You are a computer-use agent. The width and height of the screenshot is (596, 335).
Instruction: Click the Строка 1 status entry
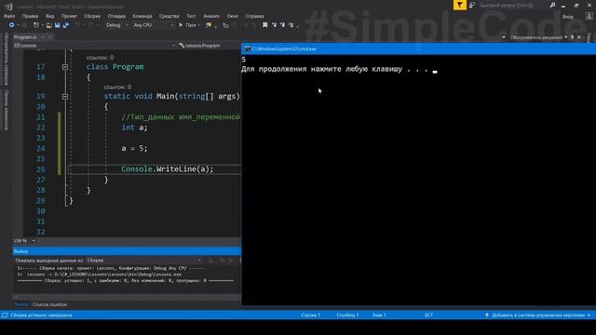tap(310, 315)
